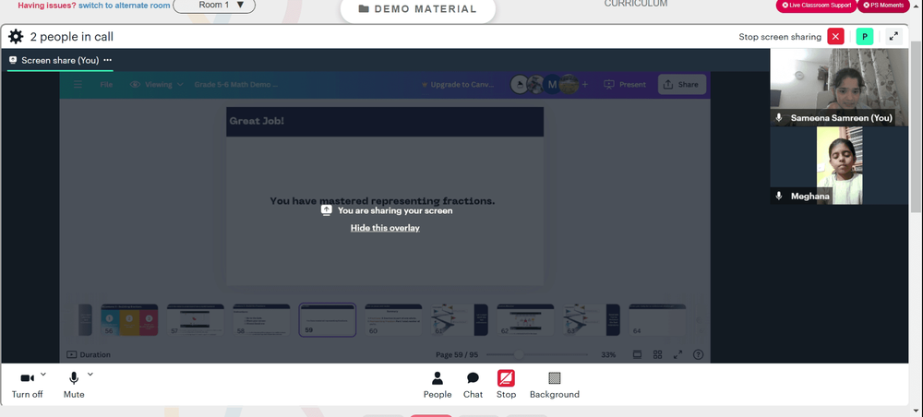Select slide thumbnail 62

pos(525,320)
